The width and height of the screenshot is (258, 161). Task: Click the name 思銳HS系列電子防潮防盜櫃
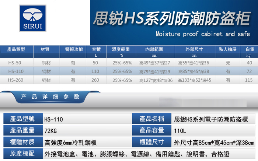click(x=211, y=119)
